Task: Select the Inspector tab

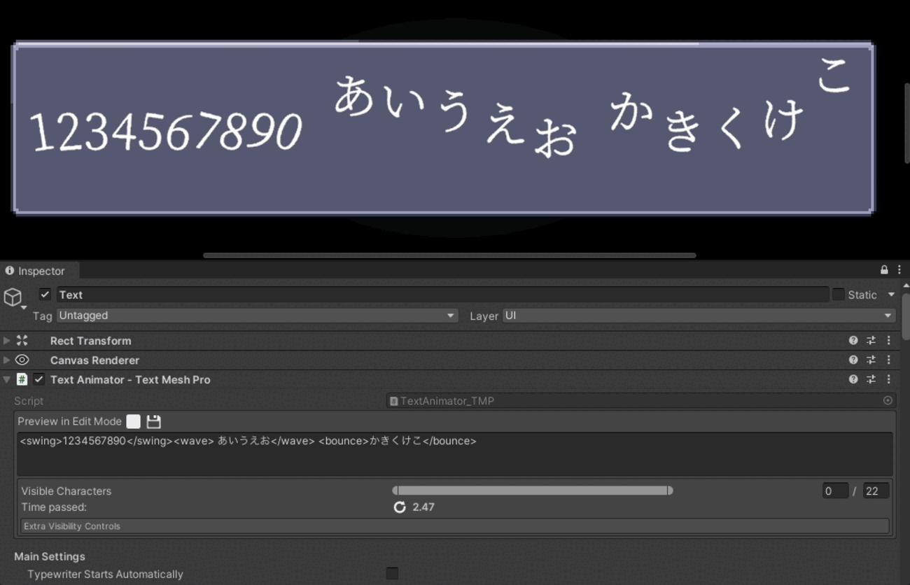Action: pyautogui.click(x=40, y=271)
